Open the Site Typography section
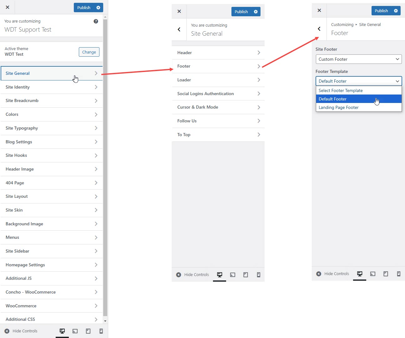 tap(52, 128)
